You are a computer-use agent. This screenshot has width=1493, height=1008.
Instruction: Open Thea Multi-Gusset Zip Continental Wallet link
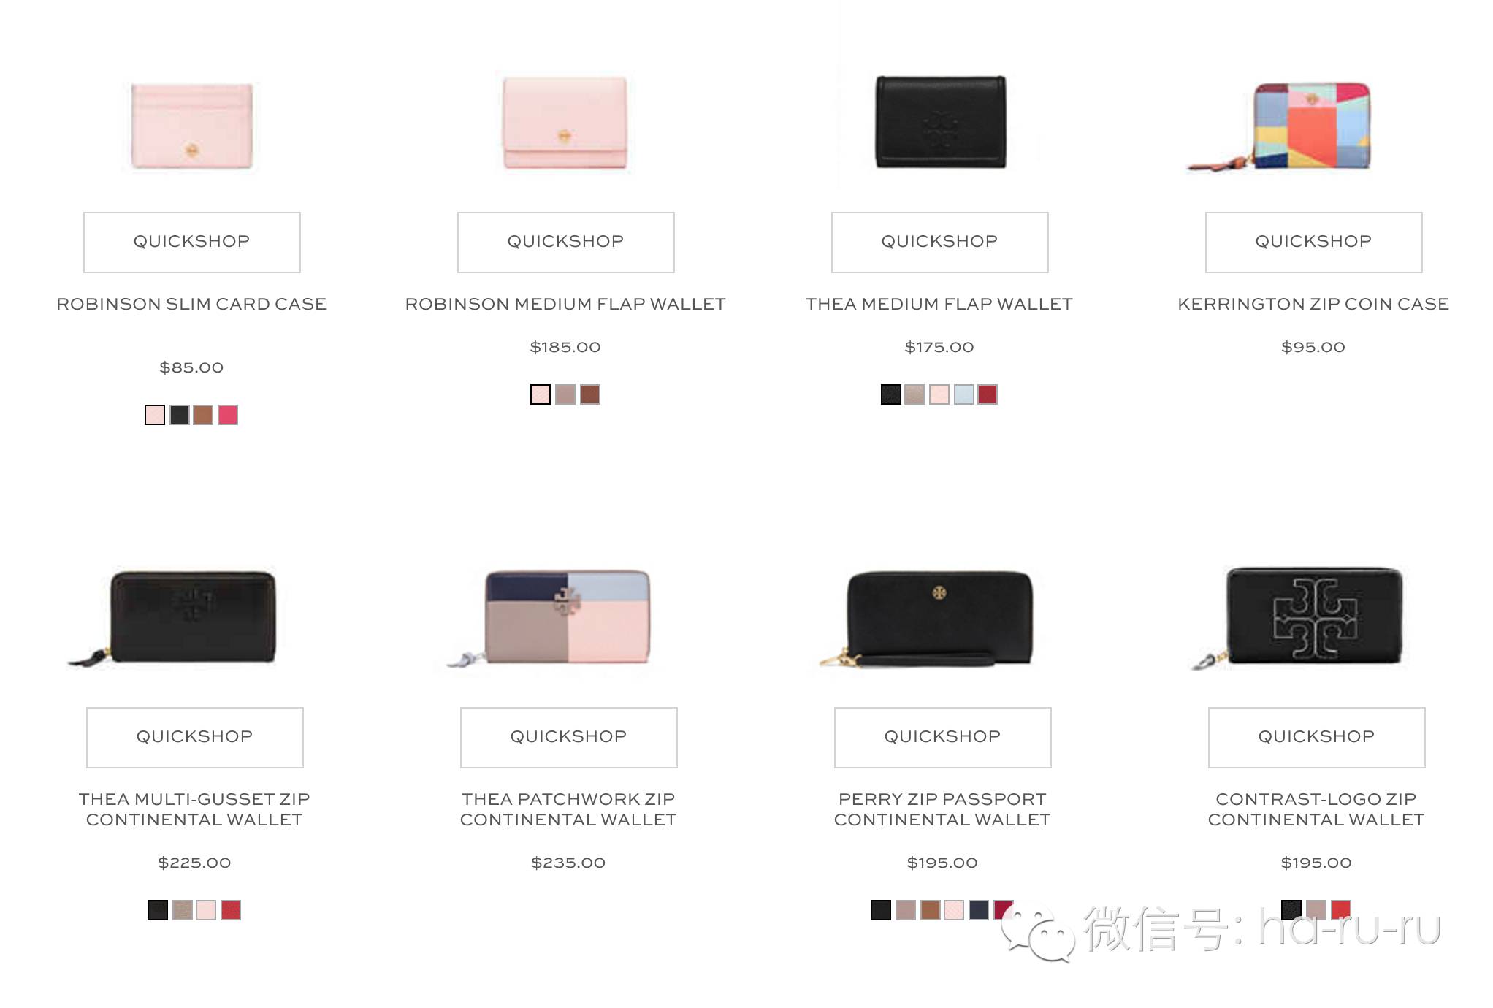[x=194, y=809]
